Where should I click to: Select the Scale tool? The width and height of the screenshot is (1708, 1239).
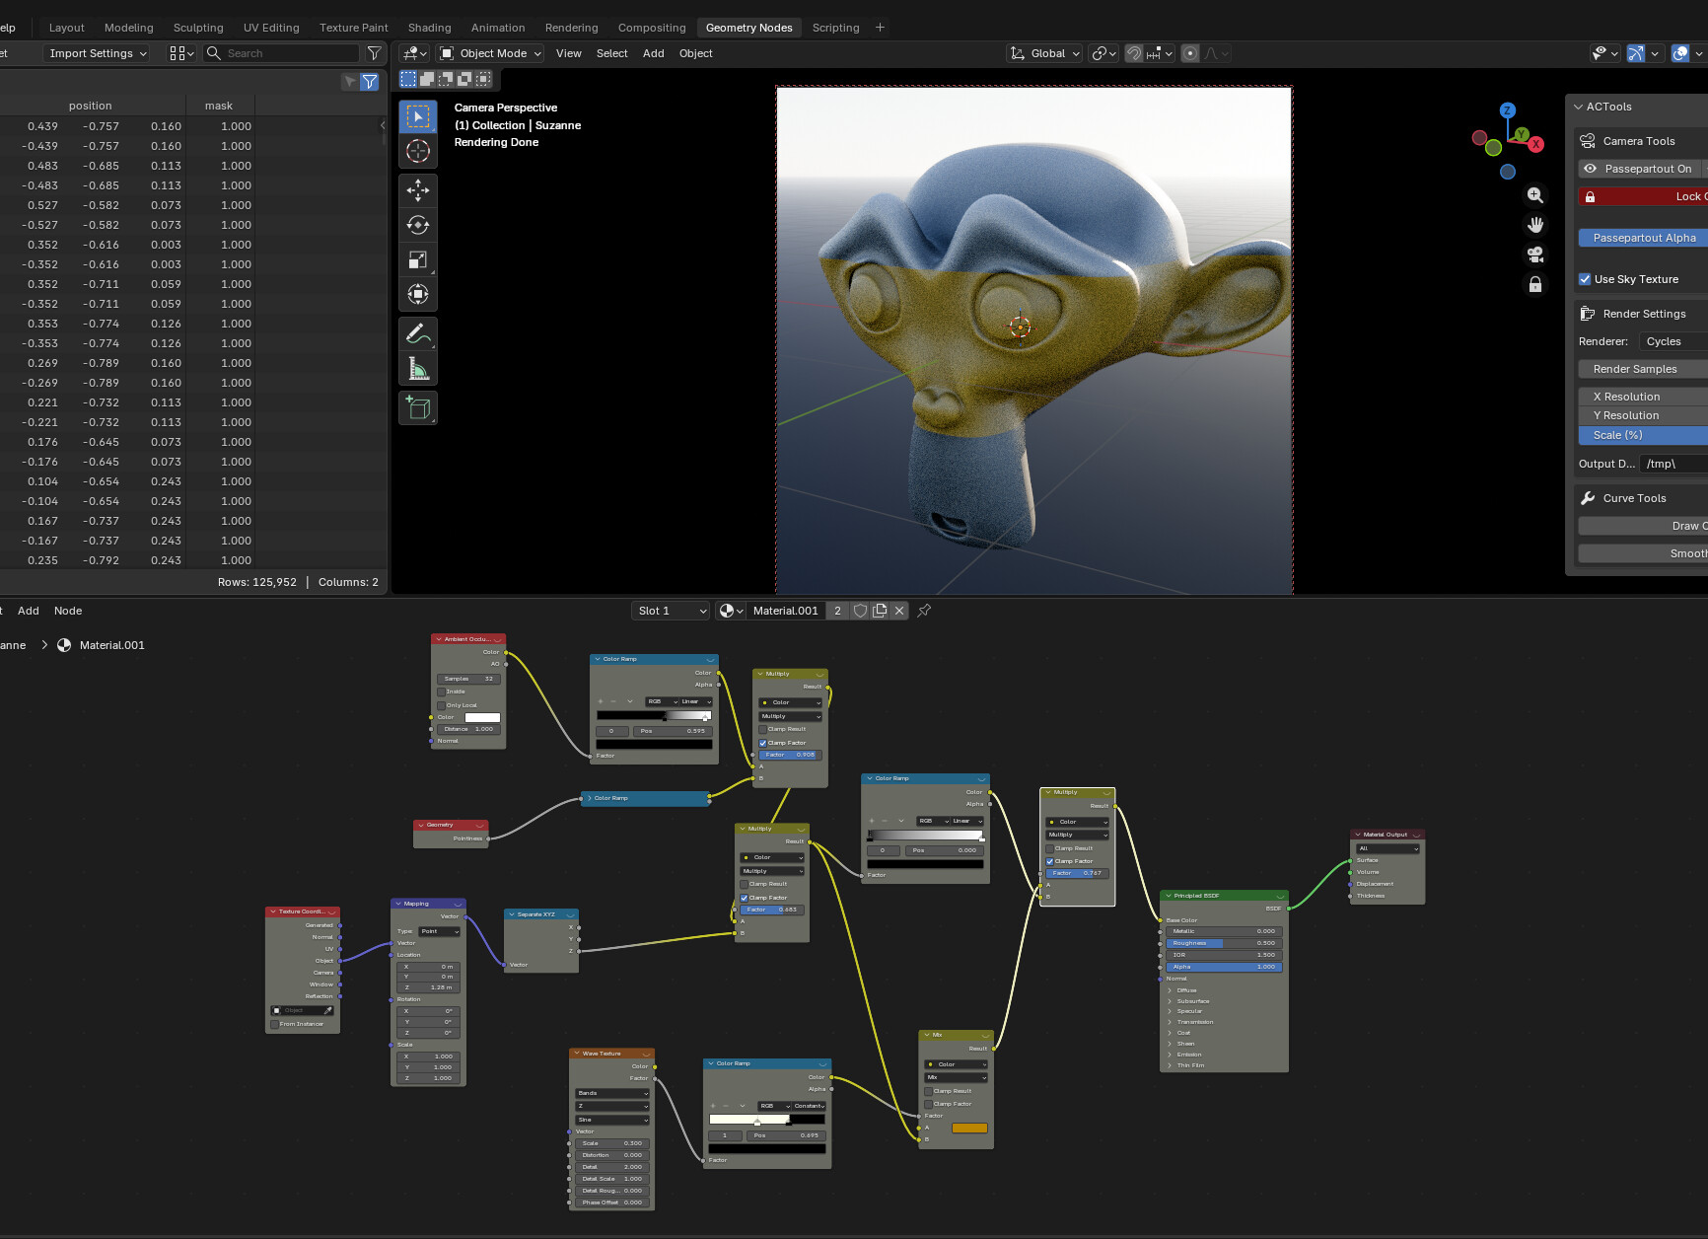pos(418,259)
